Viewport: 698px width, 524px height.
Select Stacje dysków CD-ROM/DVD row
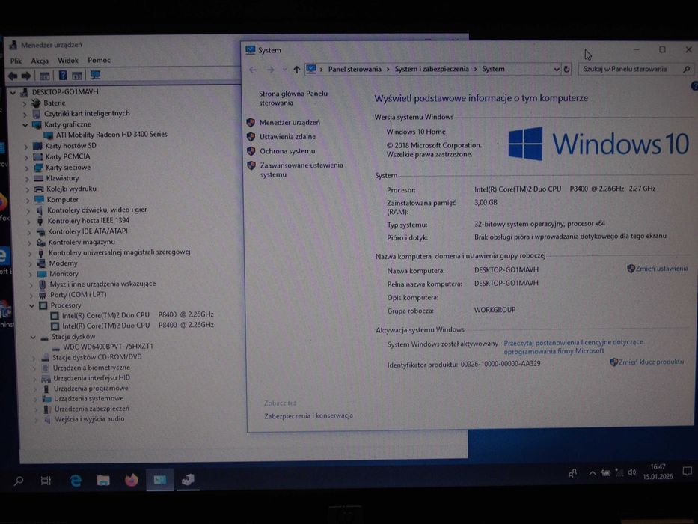[97, 357]
